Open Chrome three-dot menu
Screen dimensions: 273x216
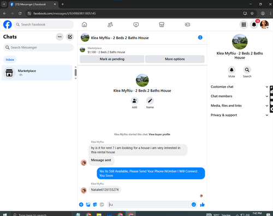270,14
